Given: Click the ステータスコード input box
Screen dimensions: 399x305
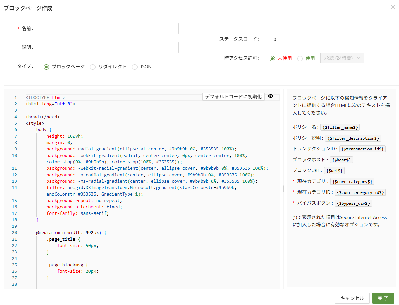Looking at the screenshot, I should point(285,39).
